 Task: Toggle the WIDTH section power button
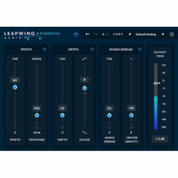44,49
